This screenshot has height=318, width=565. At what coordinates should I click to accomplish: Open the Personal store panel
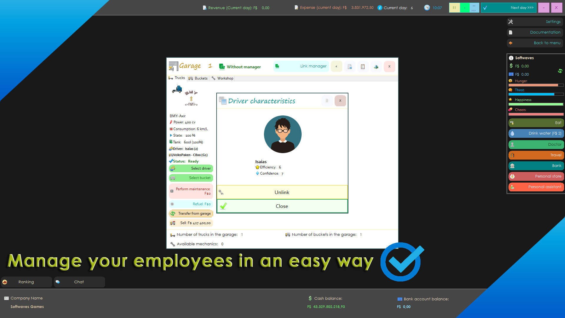click(x=536, y=176)
